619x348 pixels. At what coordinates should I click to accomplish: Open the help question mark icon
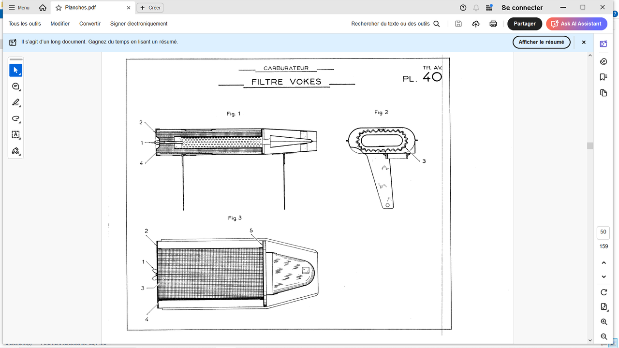(463, 8)
